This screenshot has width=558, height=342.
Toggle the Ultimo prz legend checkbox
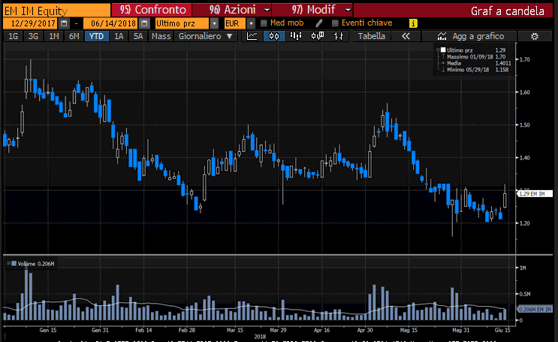point(443,50)
